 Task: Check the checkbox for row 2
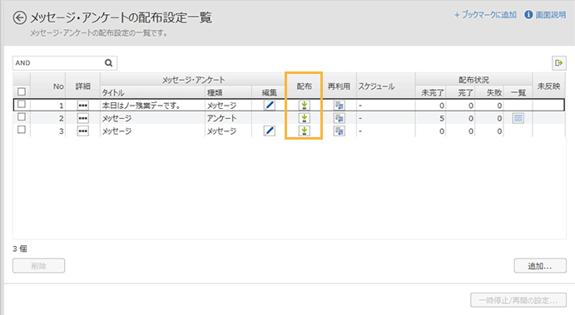point(22,117)
